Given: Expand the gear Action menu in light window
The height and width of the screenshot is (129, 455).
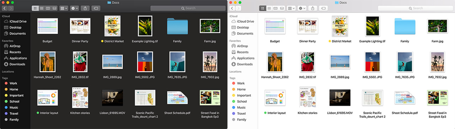Looking at the screenshot, I should pyautogui.click(x=302, y=8).
